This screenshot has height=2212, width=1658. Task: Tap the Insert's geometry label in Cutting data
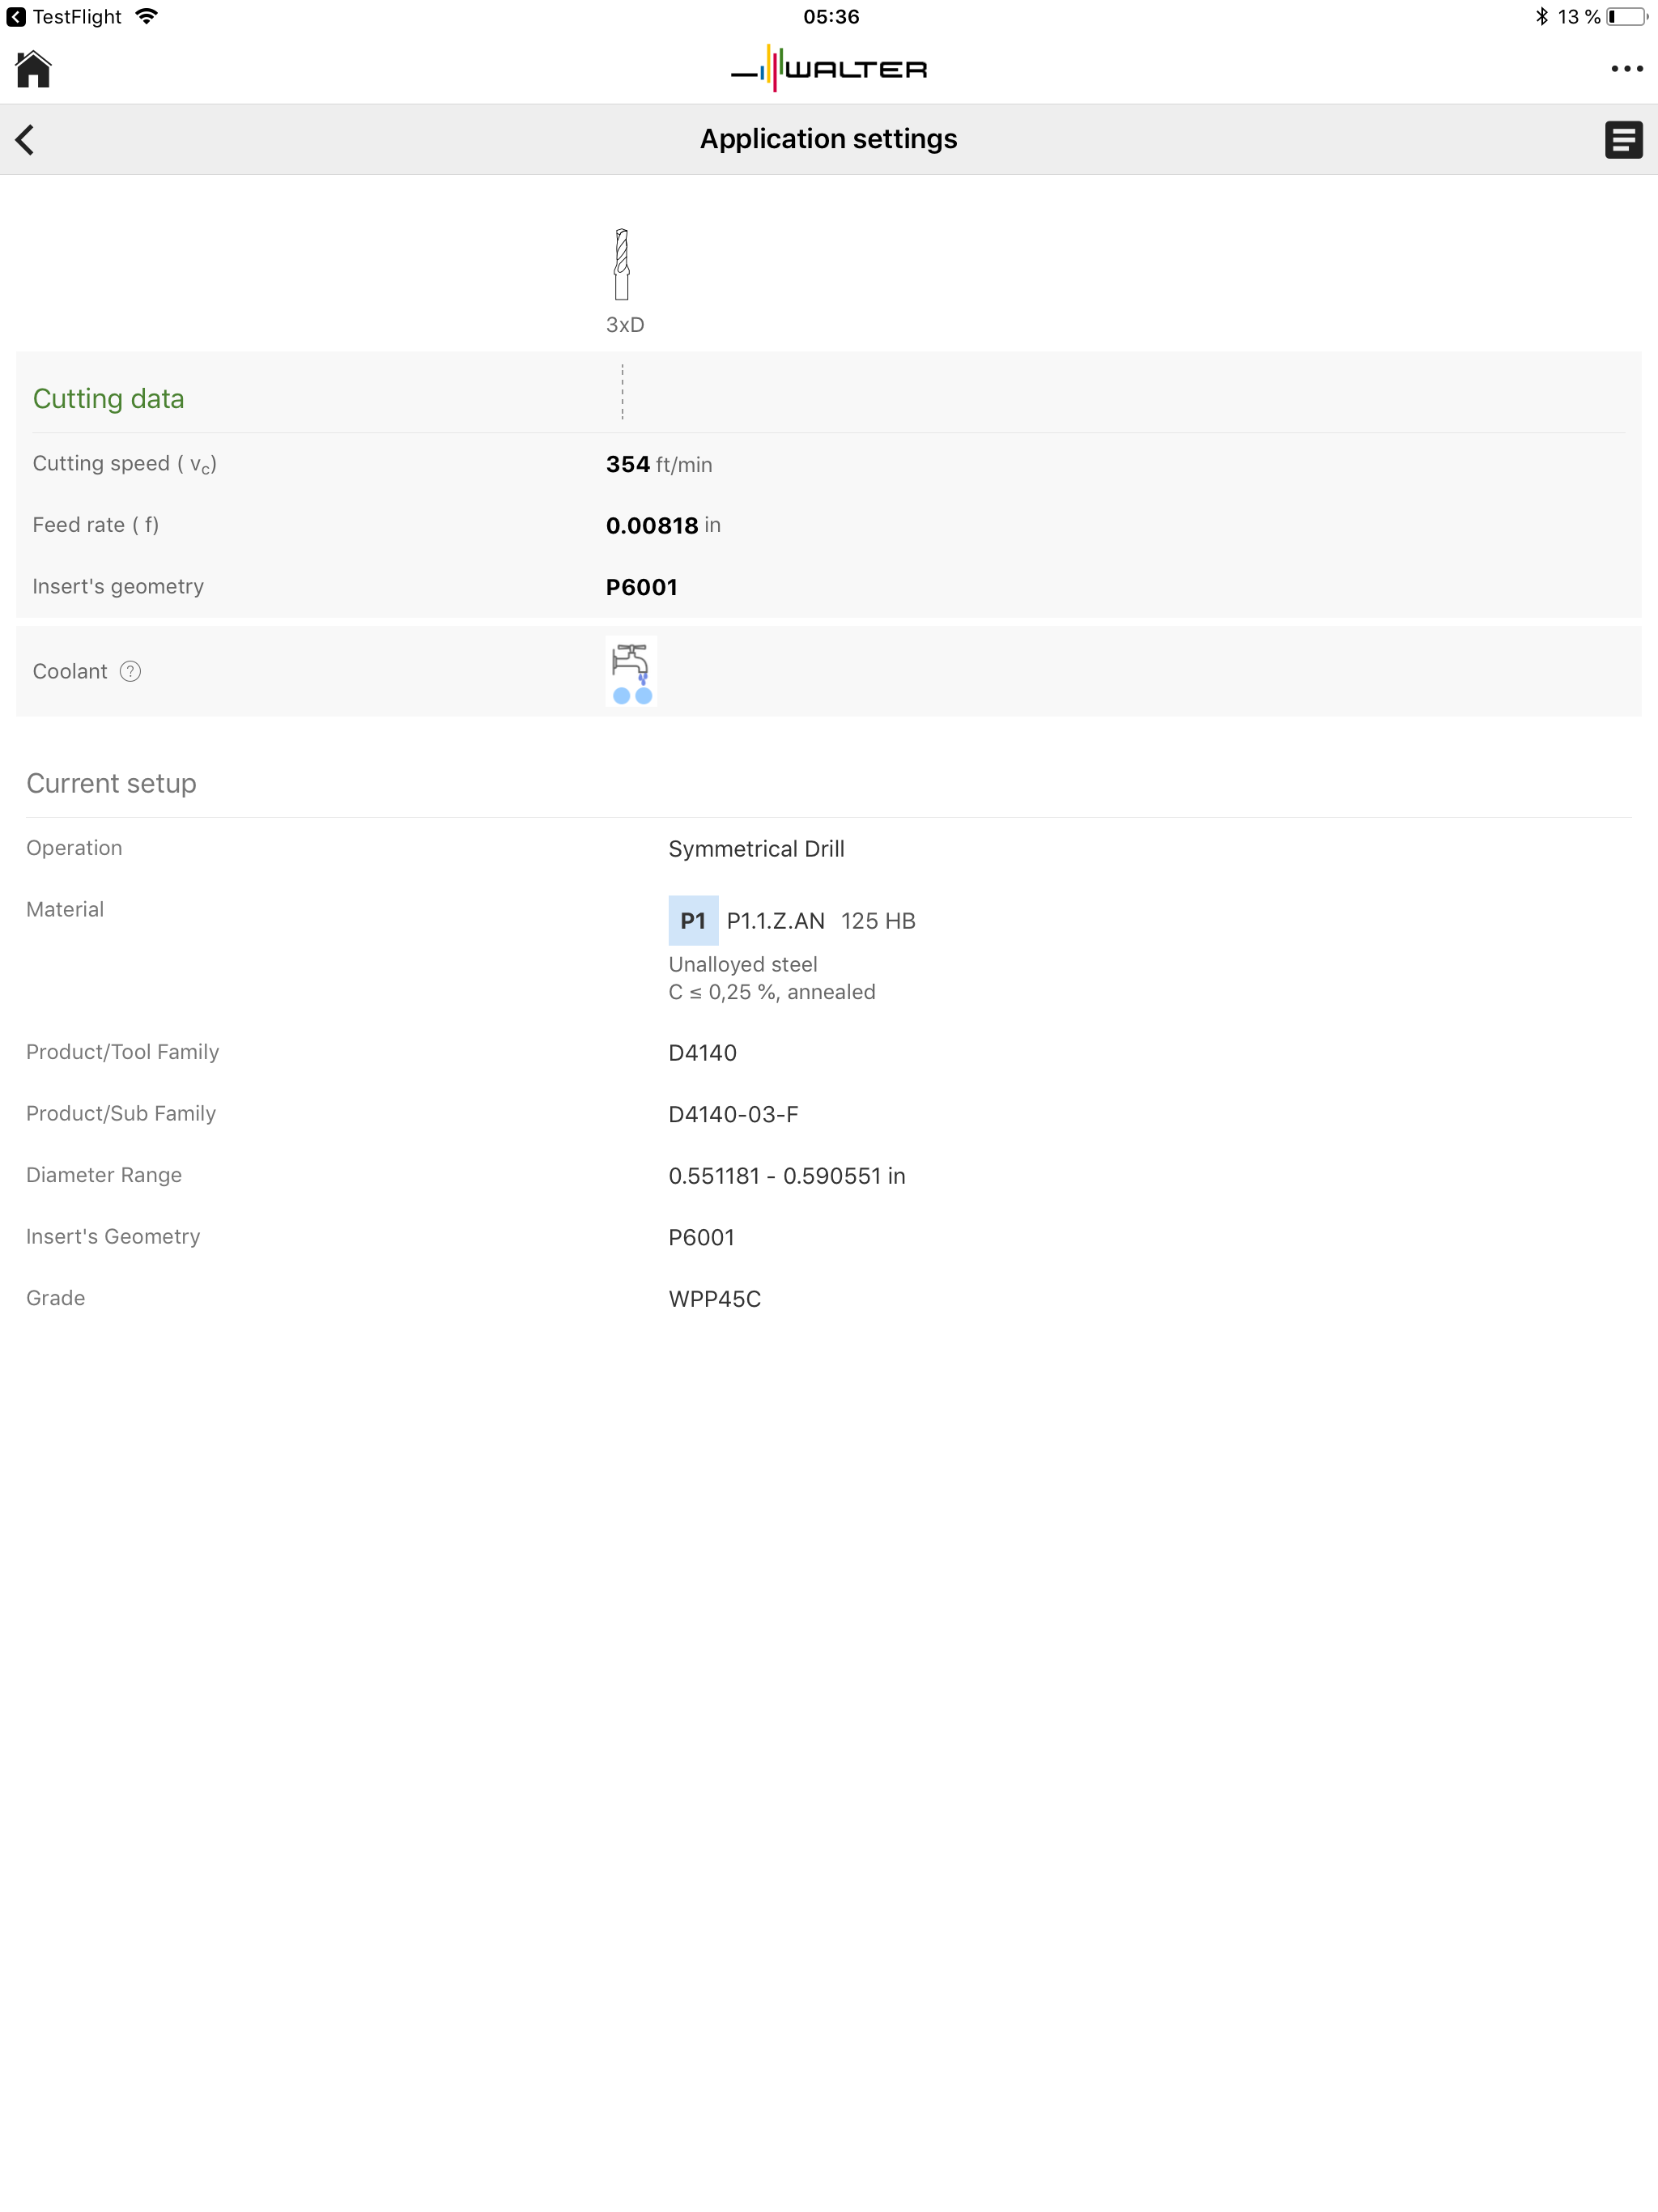pos(118,586)
